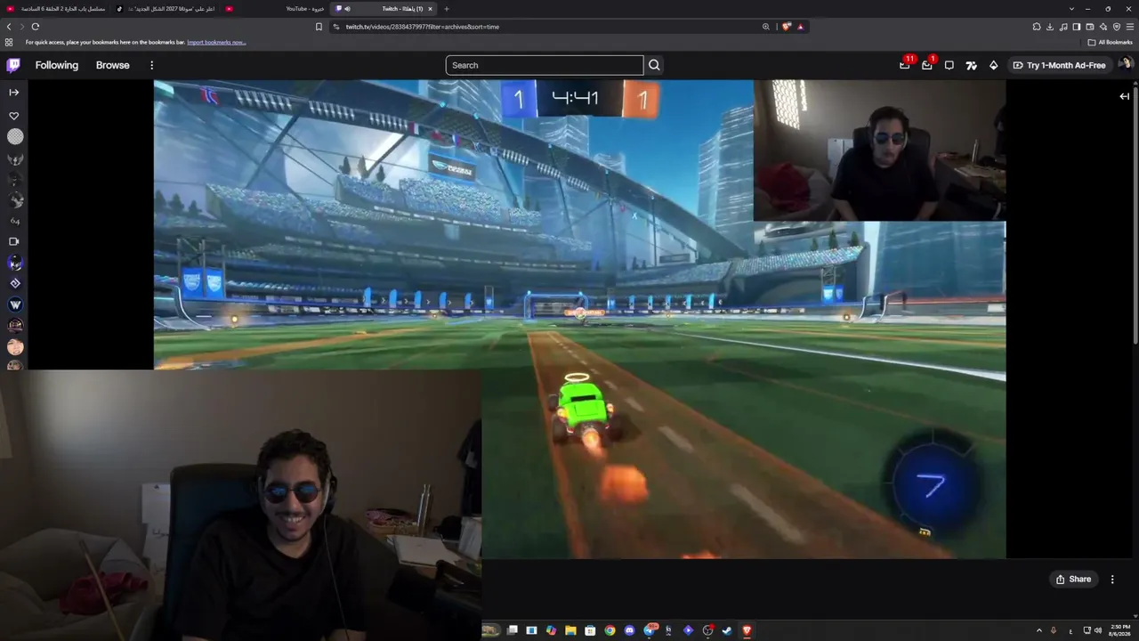This screenshot has height=641, width=1139.
Task: Open the Following page
Action: click(x=57, y=65)
